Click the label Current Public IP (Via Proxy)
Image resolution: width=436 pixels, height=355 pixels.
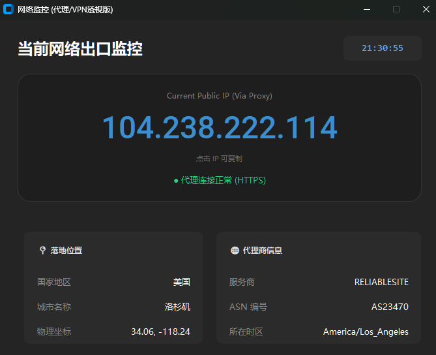pyautogui.click(x=220, y=96)
